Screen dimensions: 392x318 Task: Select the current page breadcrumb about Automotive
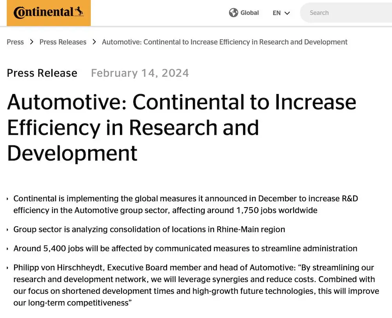[225, 42]
